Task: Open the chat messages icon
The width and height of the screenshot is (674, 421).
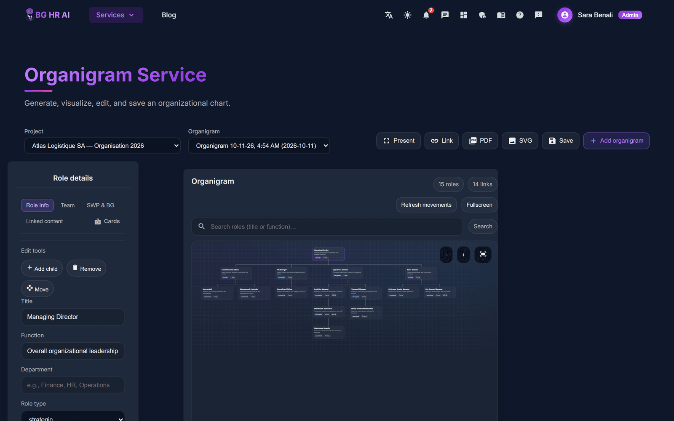Action: [x=445, y=15]
